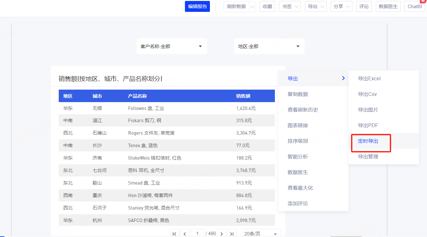
Task: Go to previous page arrow
Action: (185, 234)
